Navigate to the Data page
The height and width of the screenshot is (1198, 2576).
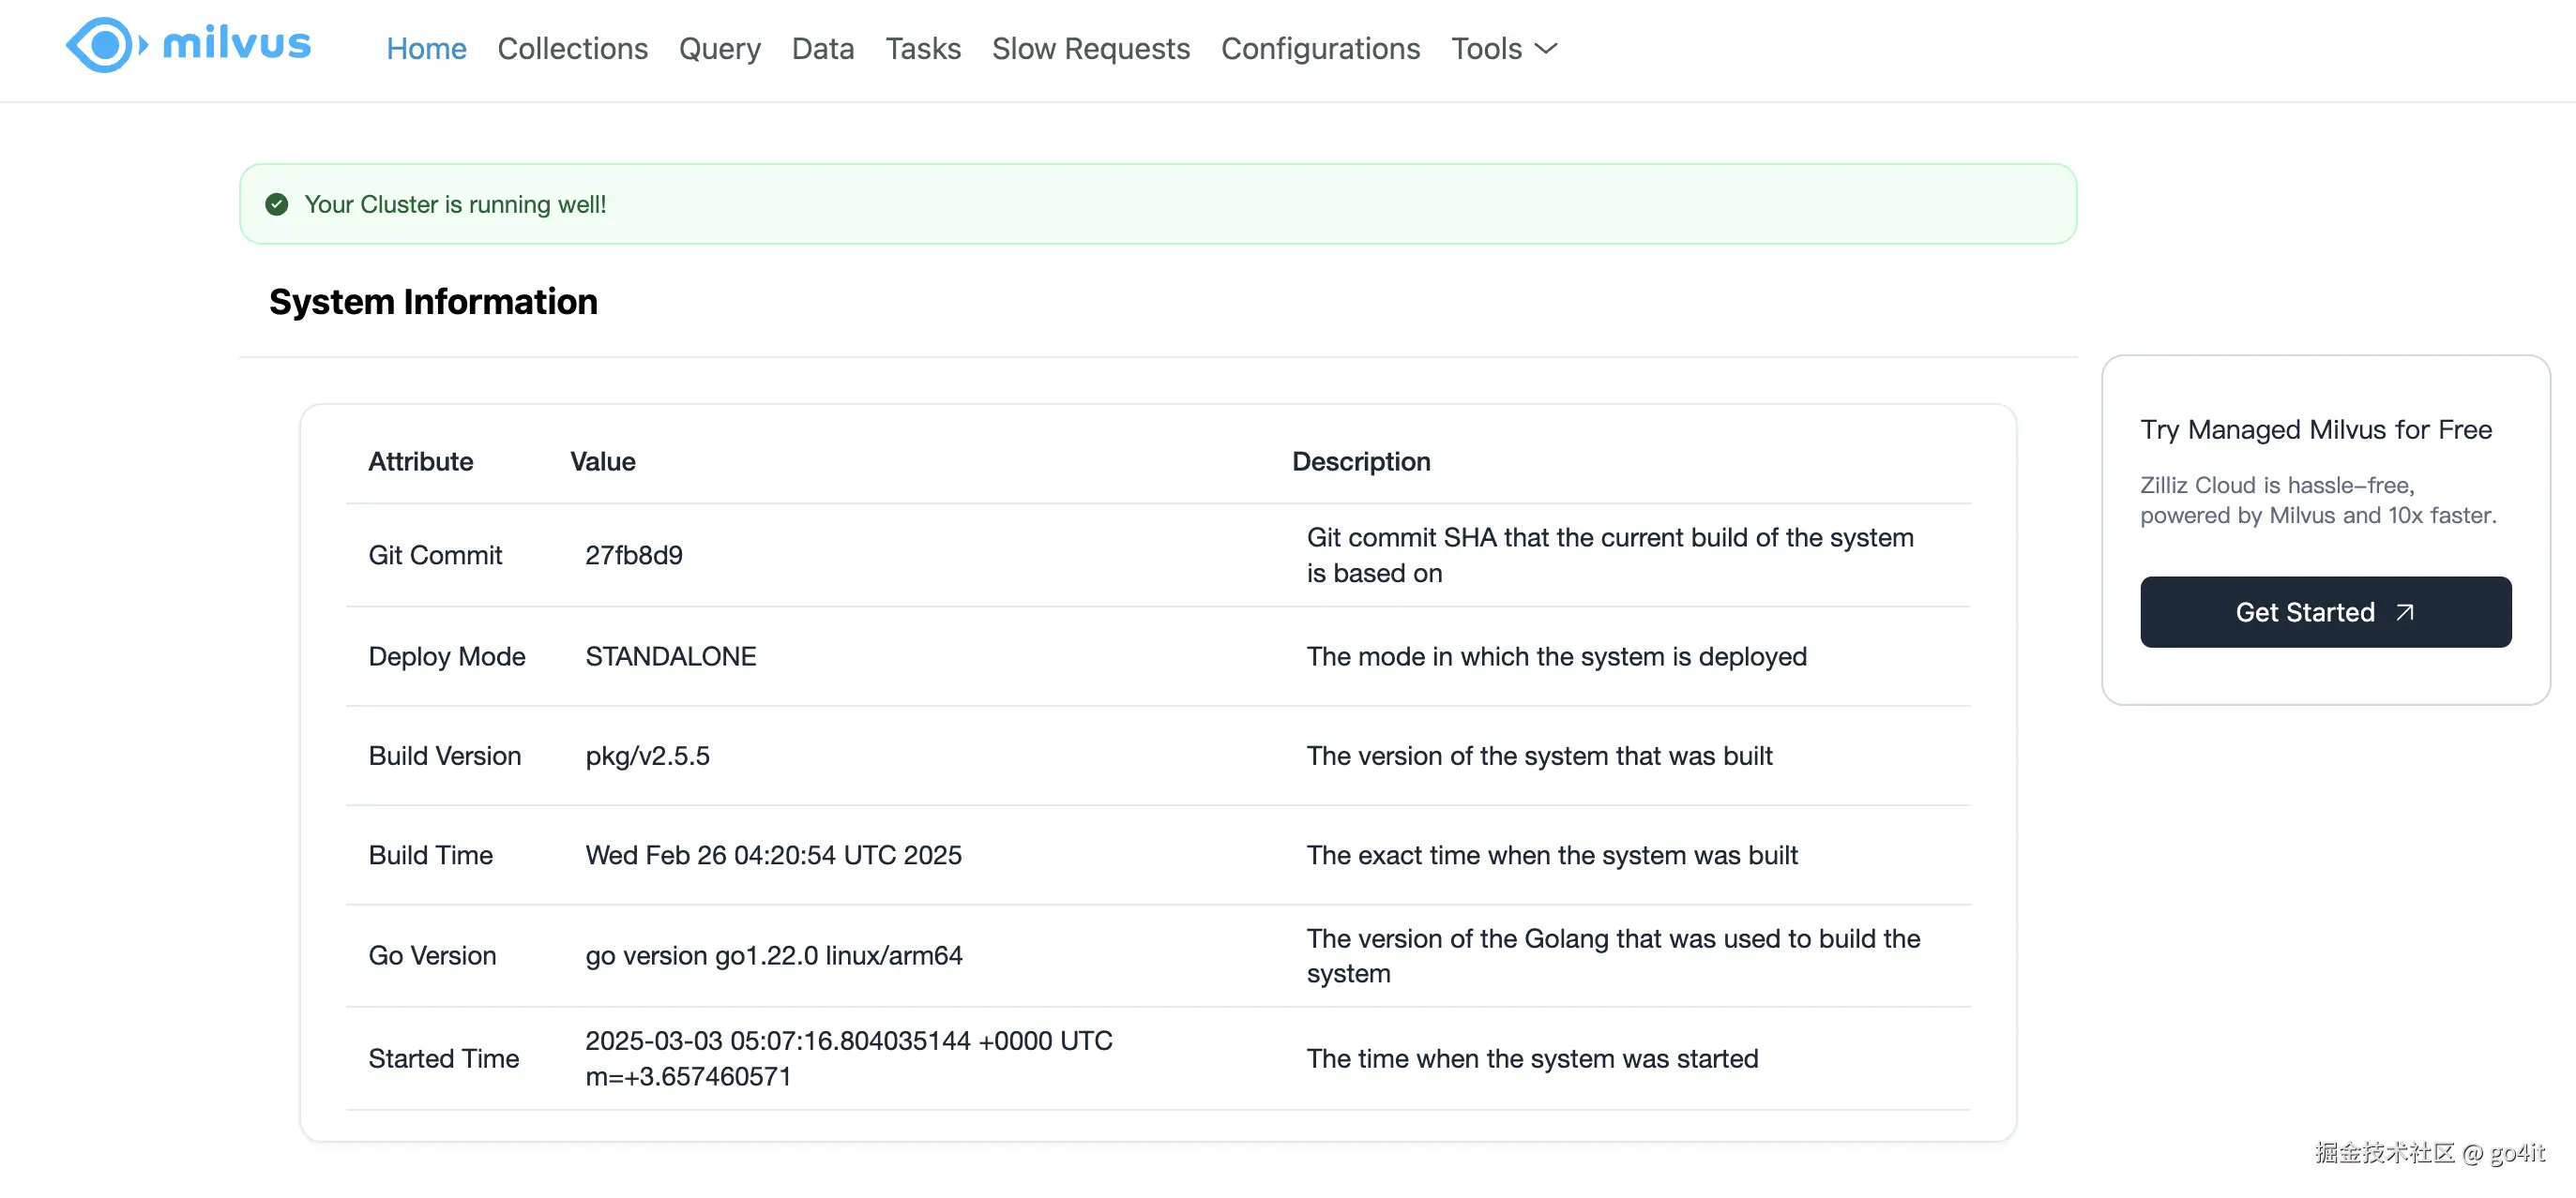click(822, 49)
